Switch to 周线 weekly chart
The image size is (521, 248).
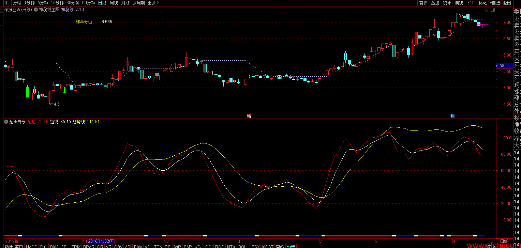point(114,3)
